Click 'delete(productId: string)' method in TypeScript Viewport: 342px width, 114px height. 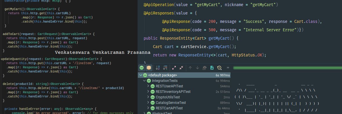(26, 84)
